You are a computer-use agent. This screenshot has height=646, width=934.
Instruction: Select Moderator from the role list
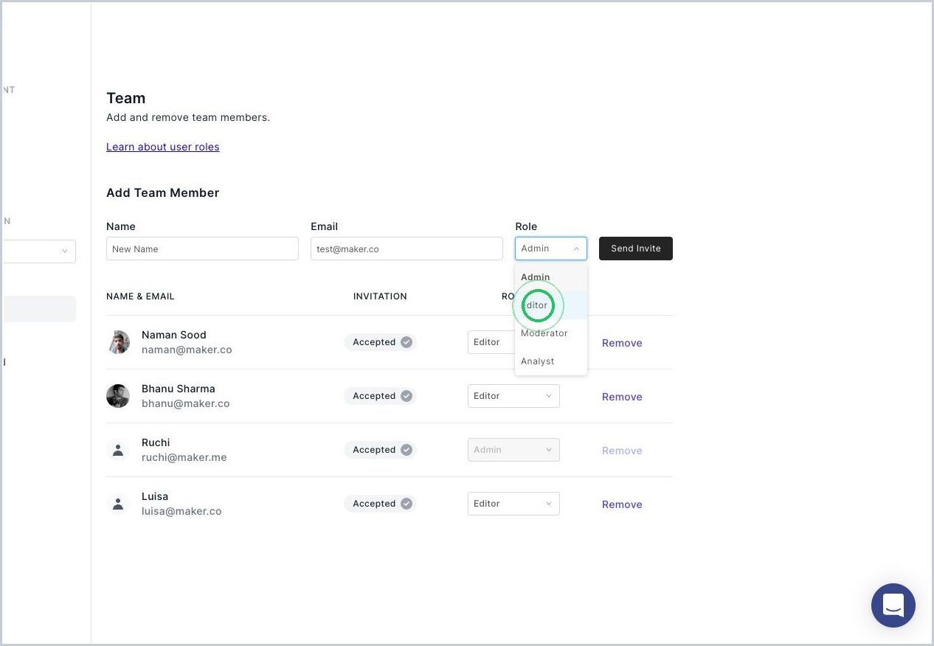pos(551,333)
